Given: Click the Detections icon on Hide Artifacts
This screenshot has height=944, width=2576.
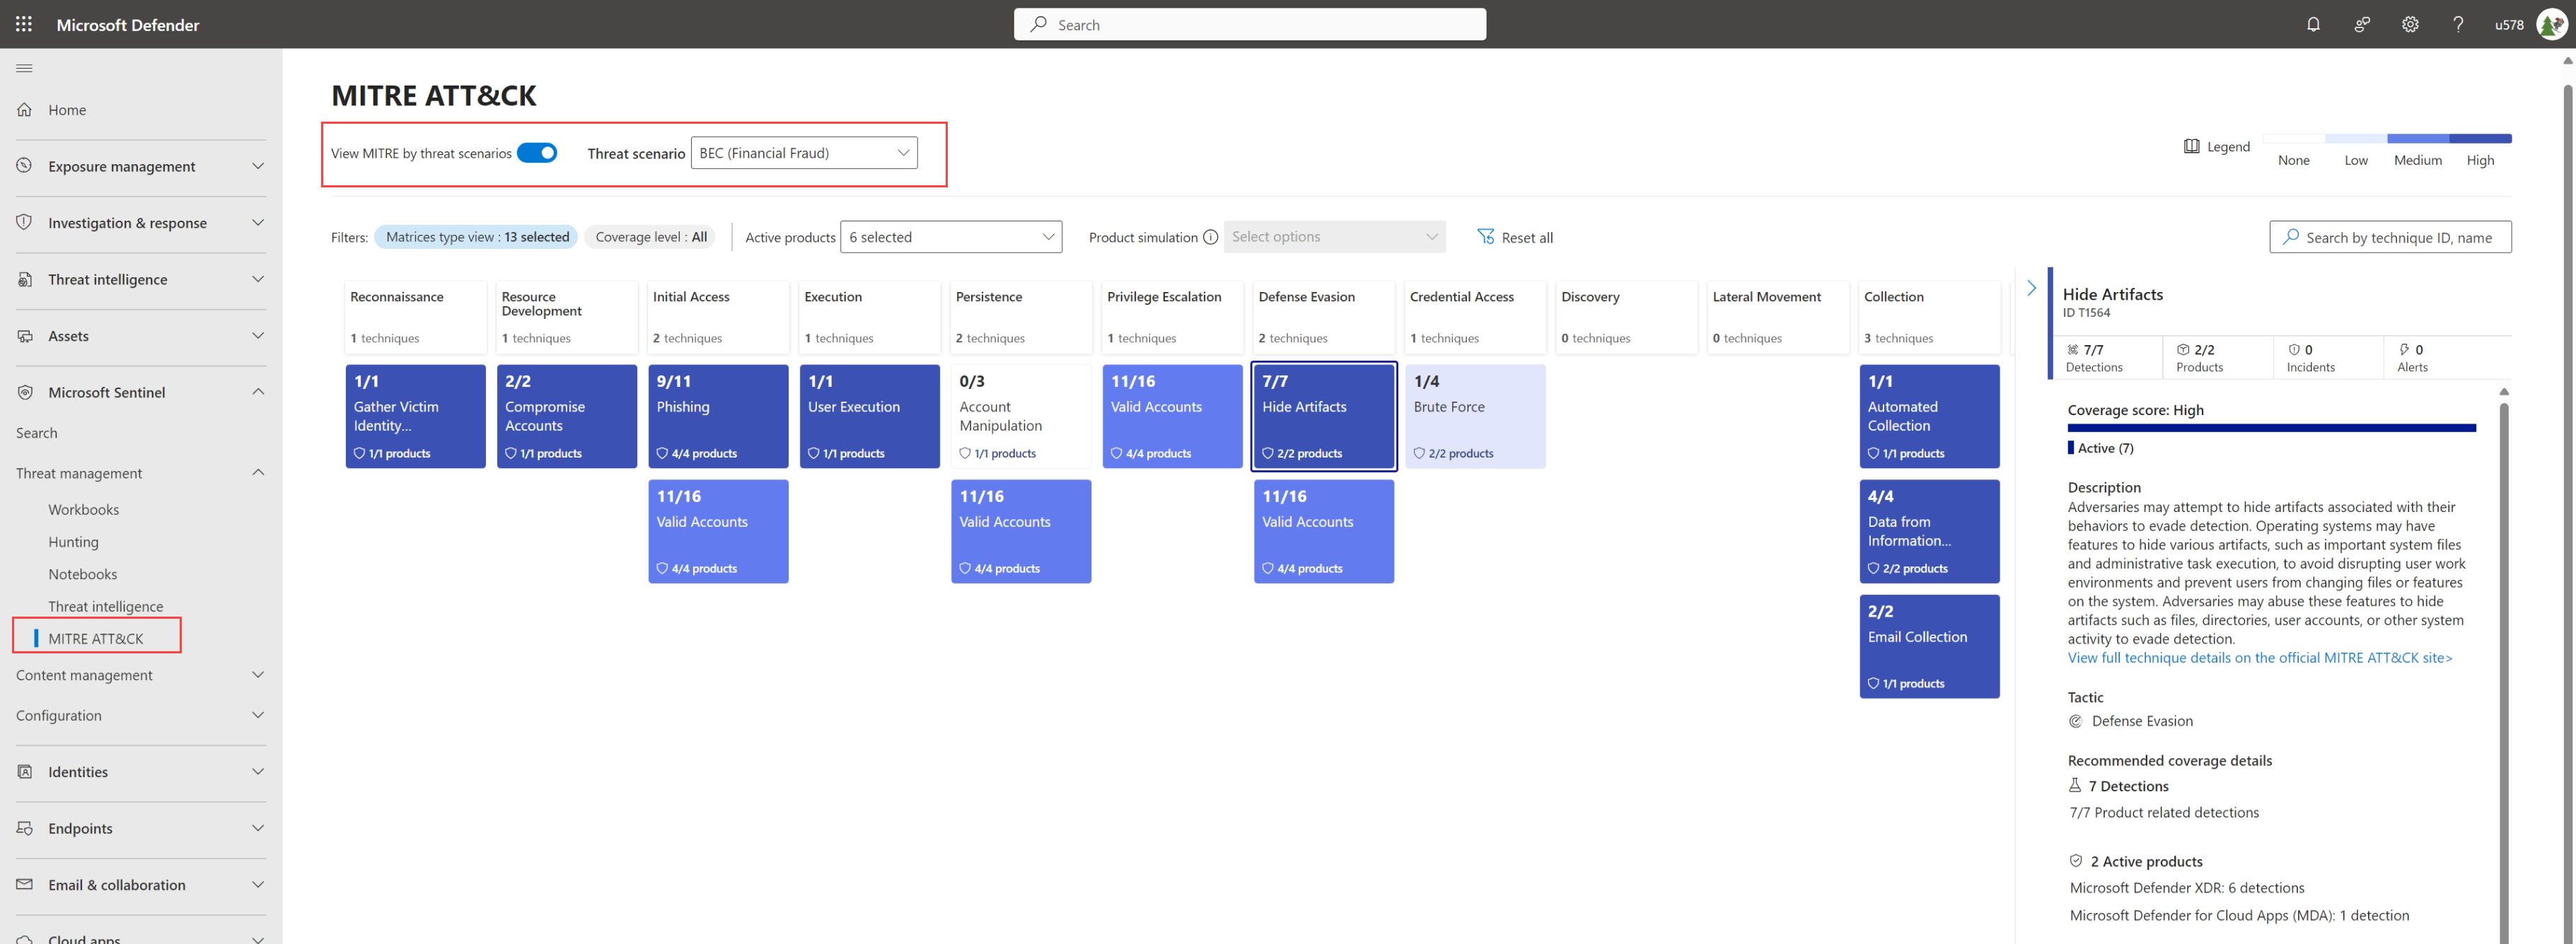Looking at the screenshot, I should coord(2075,348).
